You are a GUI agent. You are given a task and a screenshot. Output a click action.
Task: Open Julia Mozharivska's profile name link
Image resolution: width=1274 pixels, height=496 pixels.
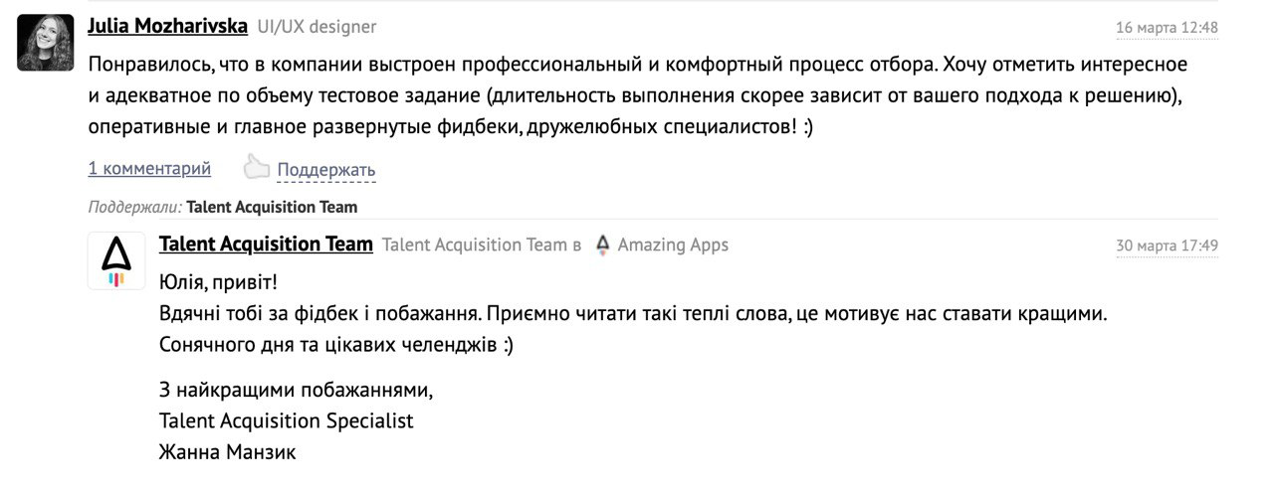pyautogui.click(x=167, y=26)
